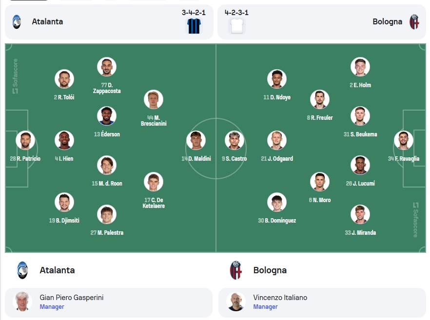Select S. Castro's player avatar
The height and width of the screenshot is (320, 430).
click(235, 140)
